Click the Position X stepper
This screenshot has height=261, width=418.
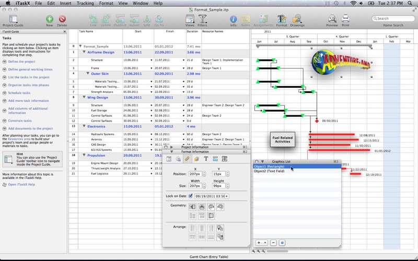coord(204,174)
